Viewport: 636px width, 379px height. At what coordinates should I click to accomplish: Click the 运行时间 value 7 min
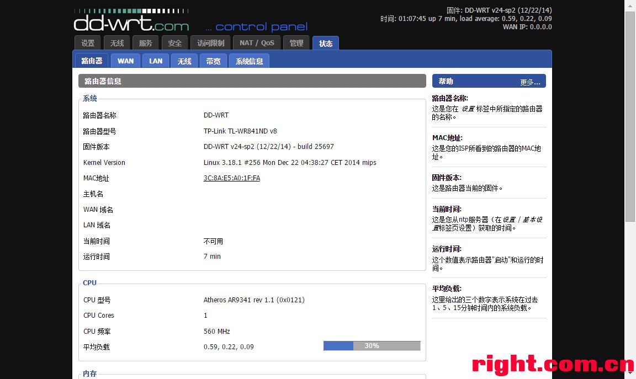click(212, 256)
